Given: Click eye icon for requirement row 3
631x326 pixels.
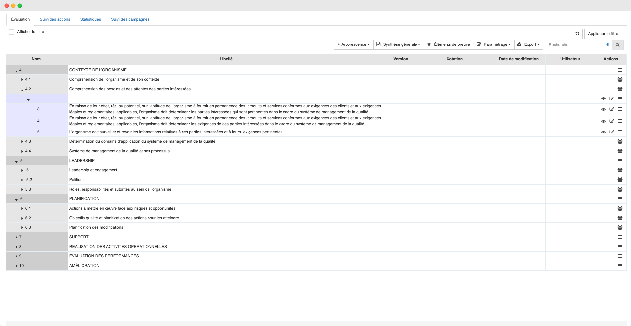Looking at the screenshot, I should click(603, 109).
